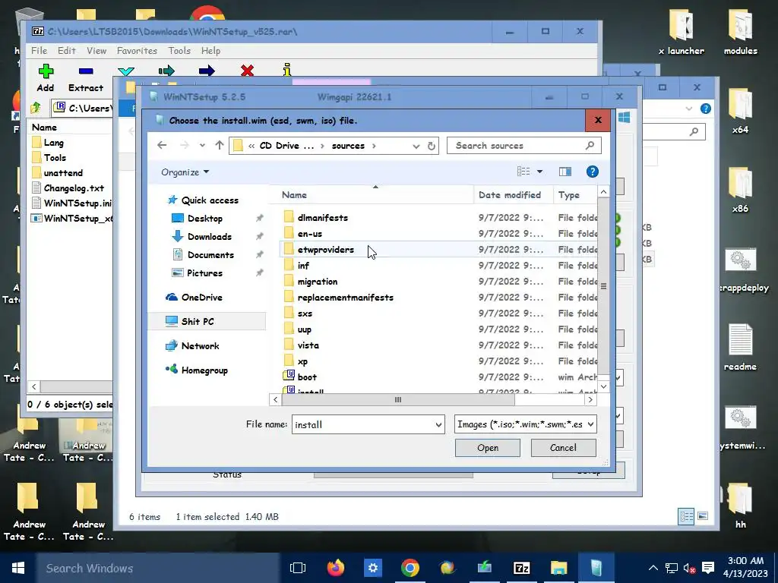Open 7-Zip File menu

[x=39, y=51]
